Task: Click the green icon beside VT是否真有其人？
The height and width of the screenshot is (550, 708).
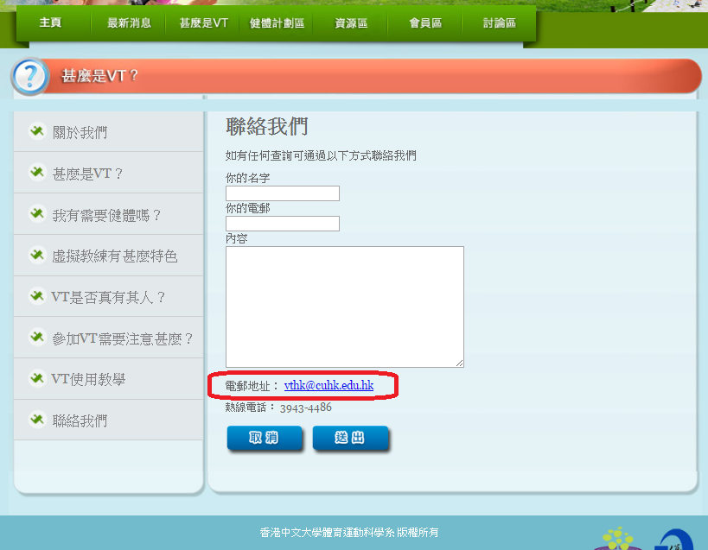Action: [37, 296]
